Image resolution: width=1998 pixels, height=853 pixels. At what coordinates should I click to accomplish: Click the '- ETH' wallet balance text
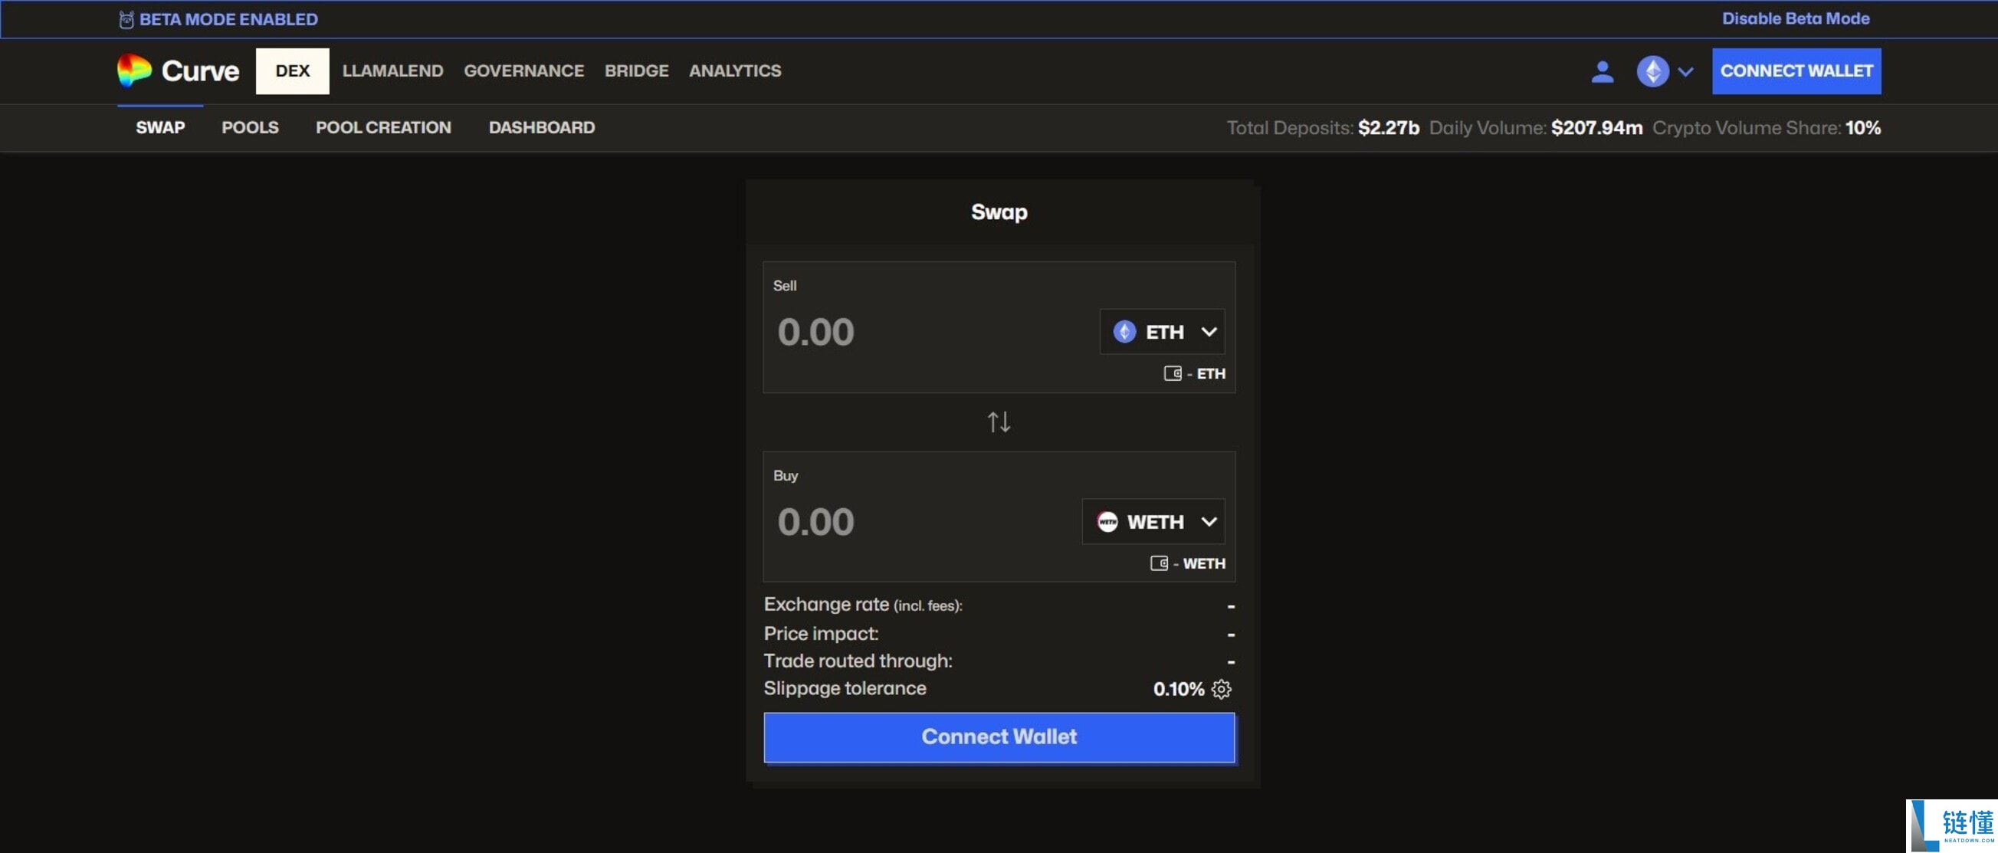point(1206,374)
